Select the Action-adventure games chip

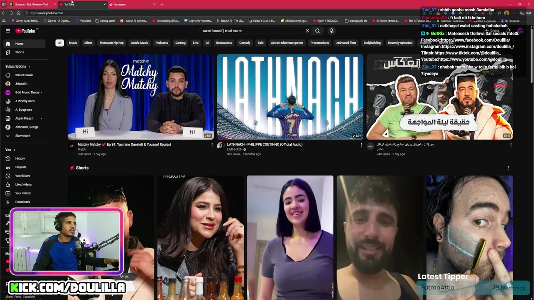click(287, 42)
